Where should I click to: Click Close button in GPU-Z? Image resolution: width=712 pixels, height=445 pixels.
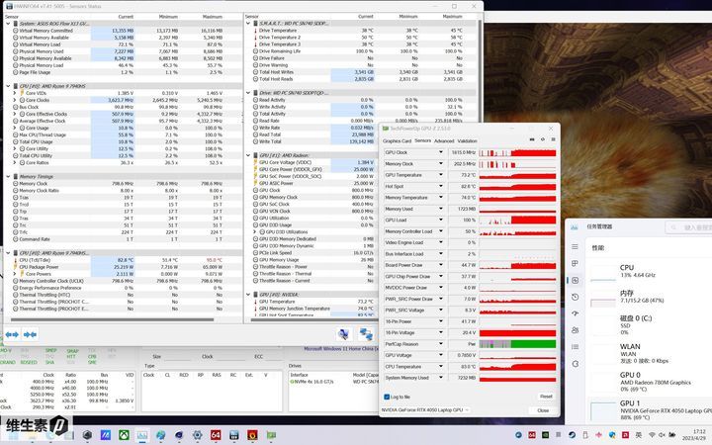click(543, 410)
